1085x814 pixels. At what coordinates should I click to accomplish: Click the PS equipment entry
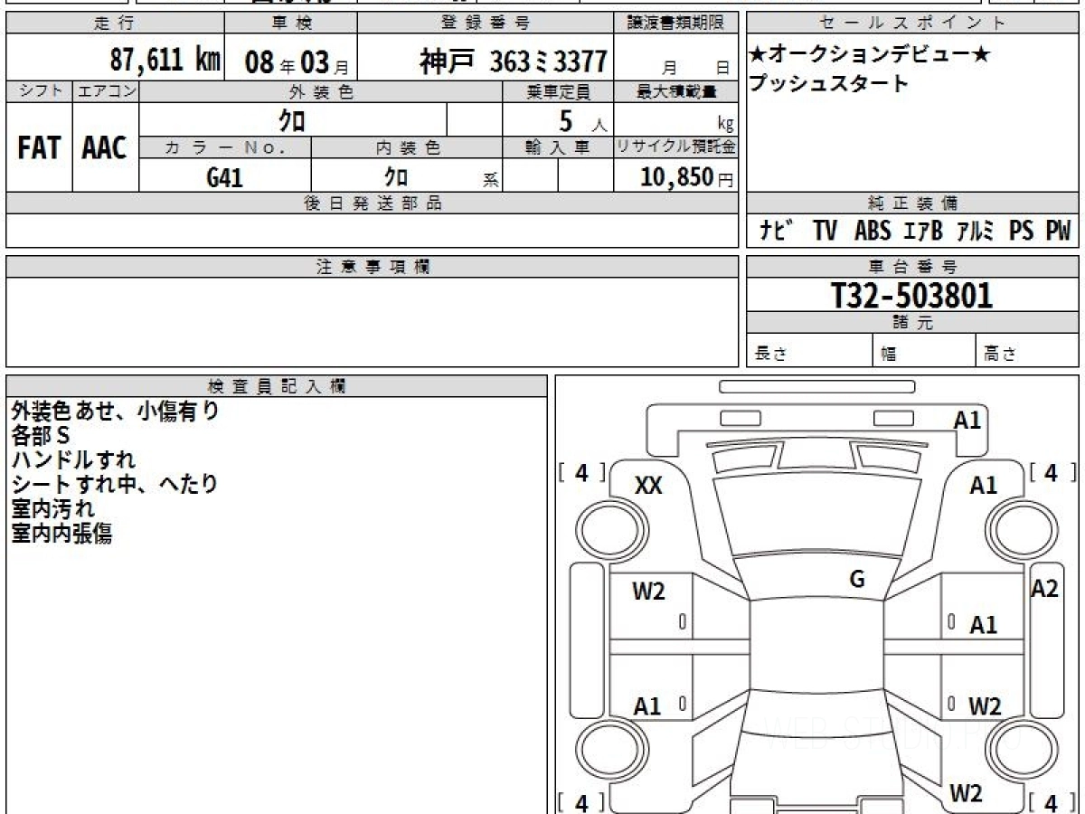click(x=1022, y=232)
